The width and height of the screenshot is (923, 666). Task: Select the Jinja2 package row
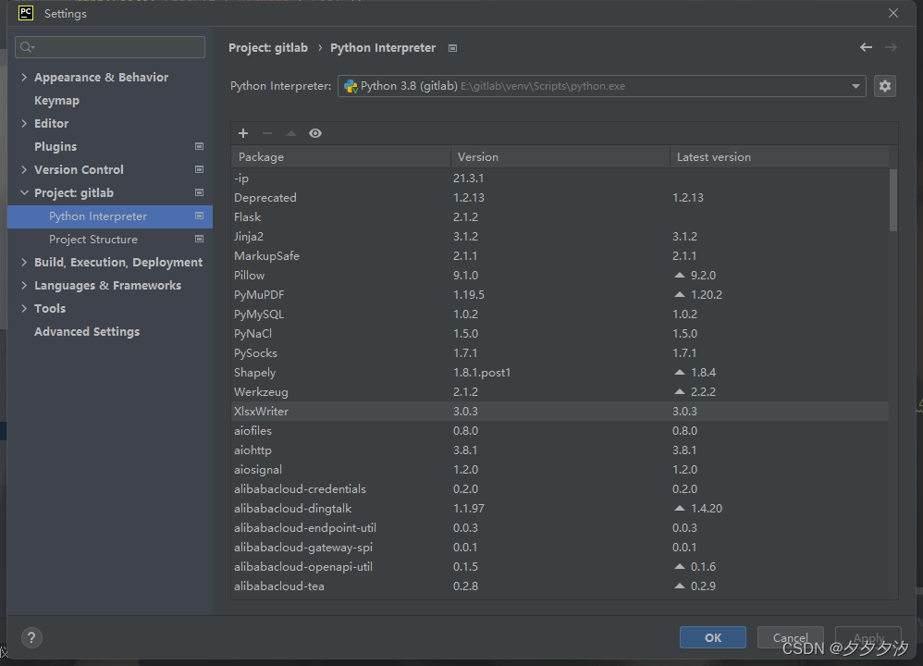[560, 236]
